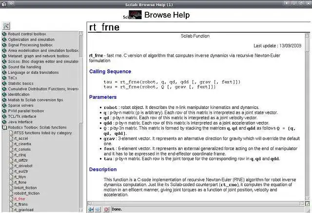Click the 'rt_frne' page title
This screenshot has height=213, width=312.
point(104,27)
